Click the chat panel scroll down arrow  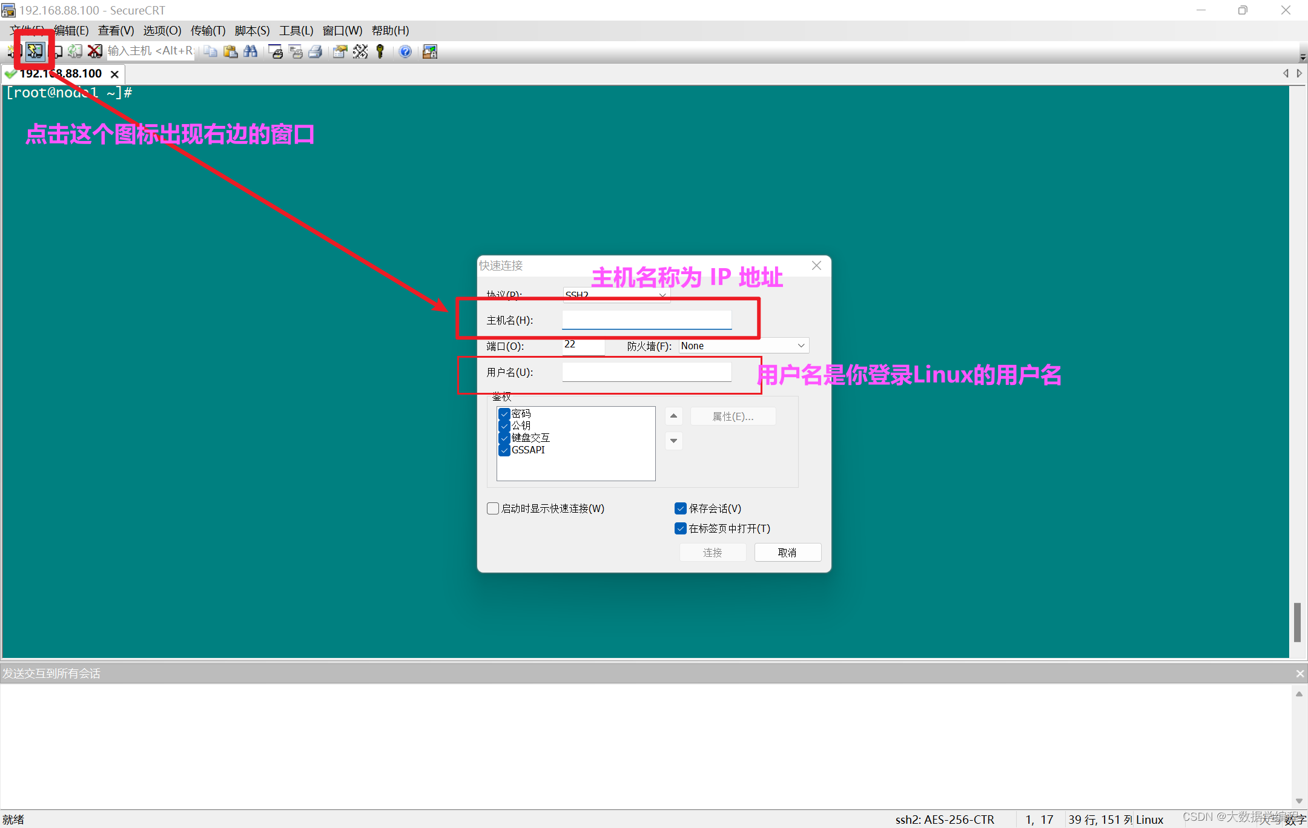(1299, 801)
